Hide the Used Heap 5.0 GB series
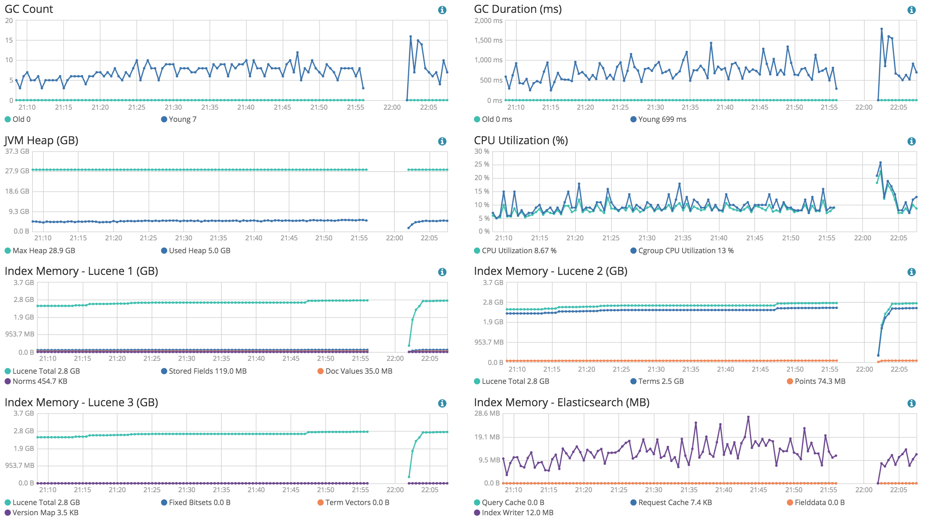Image resolution: width=925 pixels, height=522 pixels. coord(199,251)
